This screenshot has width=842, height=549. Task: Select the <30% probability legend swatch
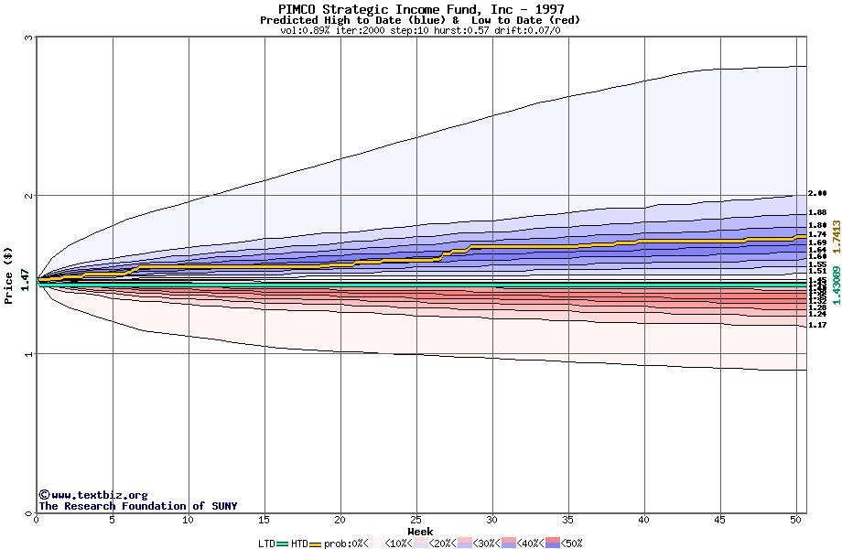pyautogui.click(x=465, y=543)
